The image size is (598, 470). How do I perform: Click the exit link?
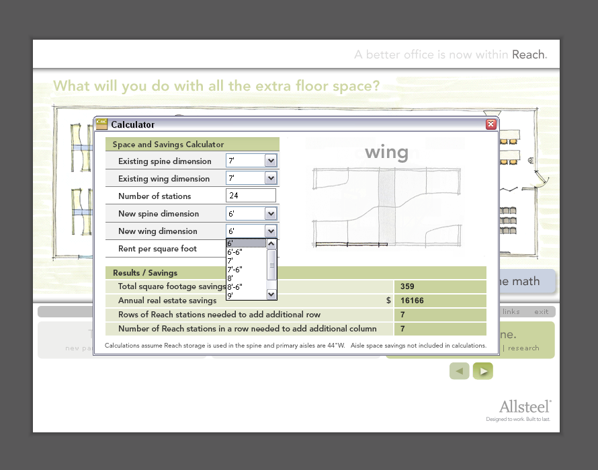click(541, 311)
